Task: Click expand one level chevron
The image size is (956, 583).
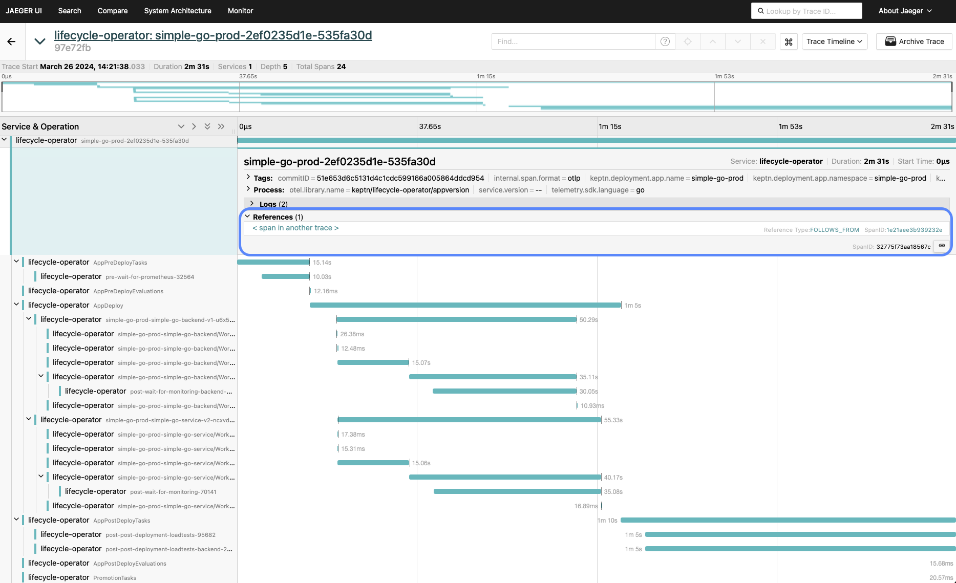Action: tap(181, 126)
